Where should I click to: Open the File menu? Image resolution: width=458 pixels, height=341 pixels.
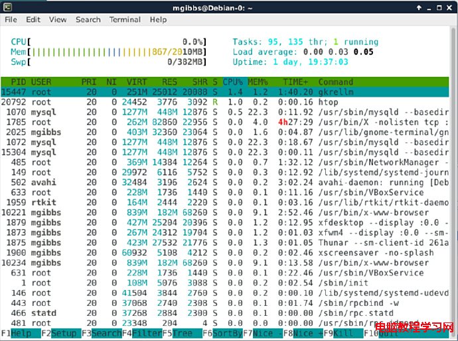point(11,19)
